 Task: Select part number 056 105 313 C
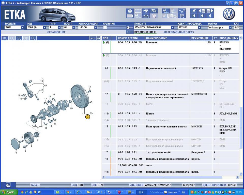129,68
